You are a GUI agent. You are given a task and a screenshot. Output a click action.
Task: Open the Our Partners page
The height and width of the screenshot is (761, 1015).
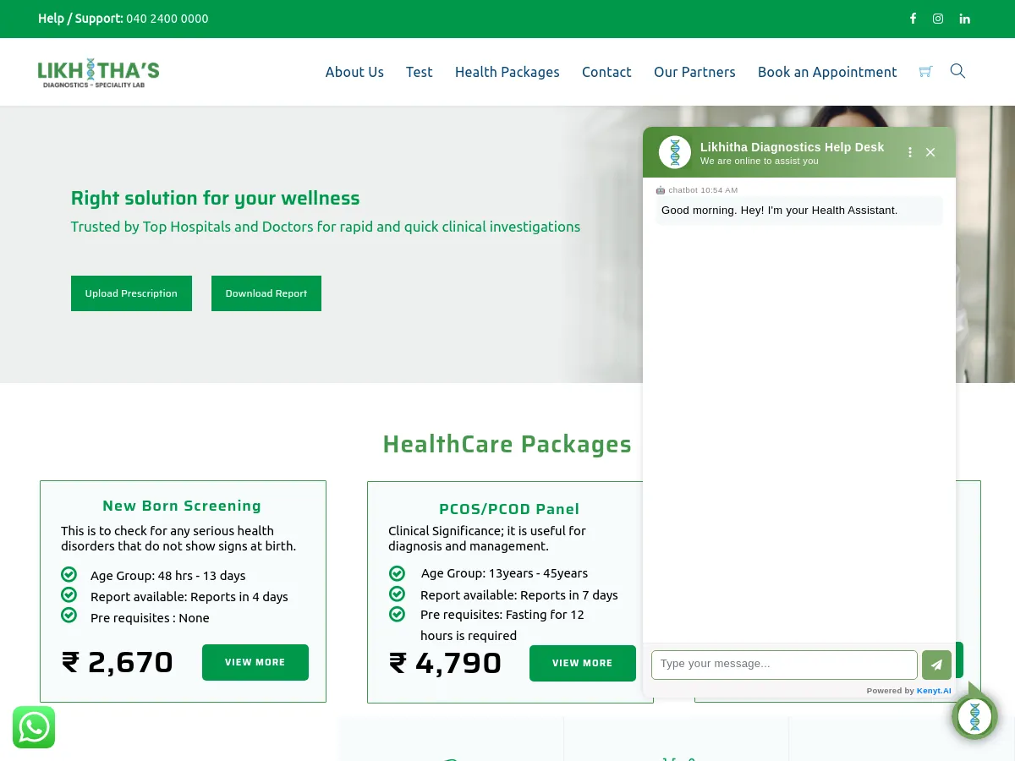tap(694, 72)
